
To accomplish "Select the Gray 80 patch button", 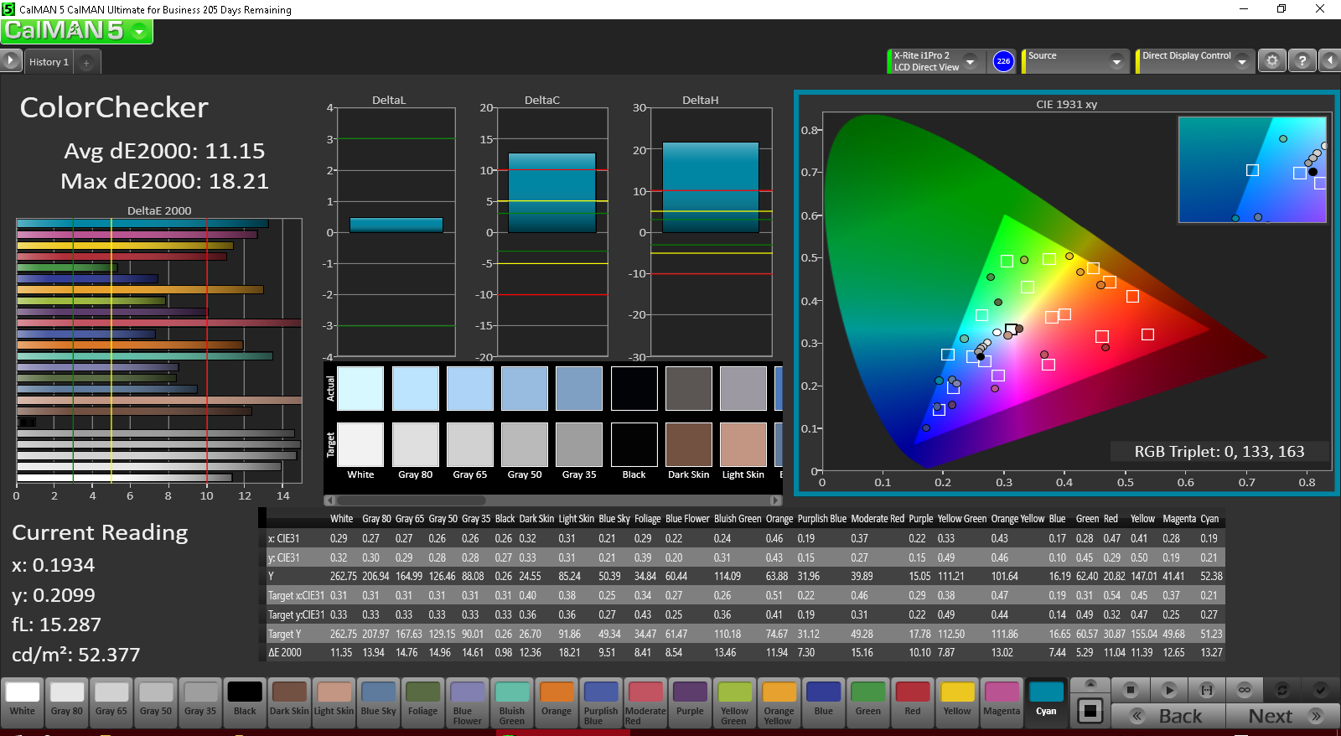I will point(67,702).
